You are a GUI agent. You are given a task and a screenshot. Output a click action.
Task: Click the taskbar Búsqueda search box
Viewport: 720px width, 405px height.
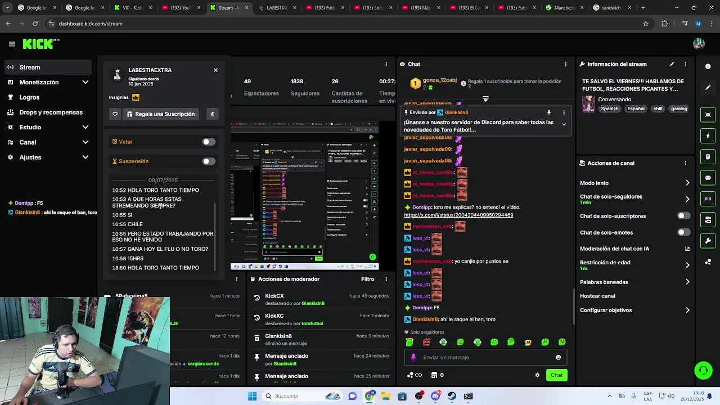[302, 396]
